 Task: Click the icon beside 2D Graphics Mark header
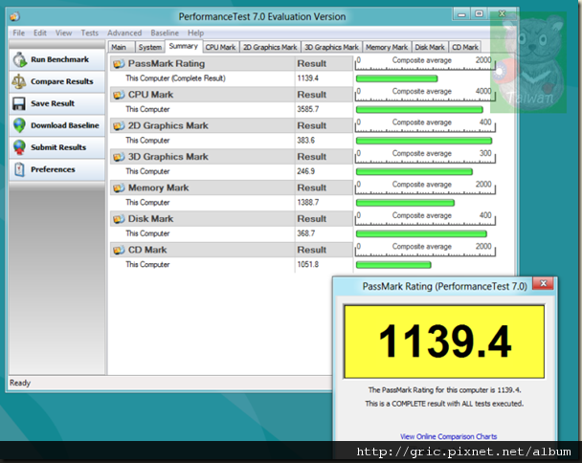119,126
